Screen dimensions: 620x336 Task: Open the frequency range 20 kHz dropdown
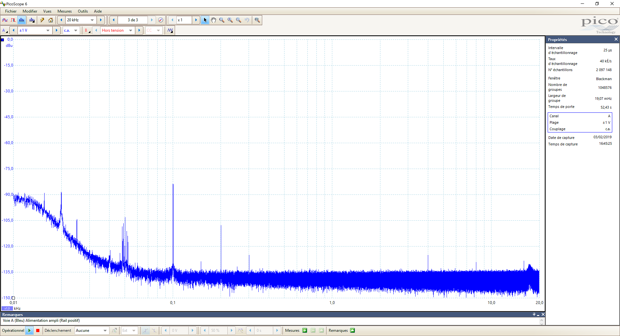pyautogui.click(x=81, y=20)
